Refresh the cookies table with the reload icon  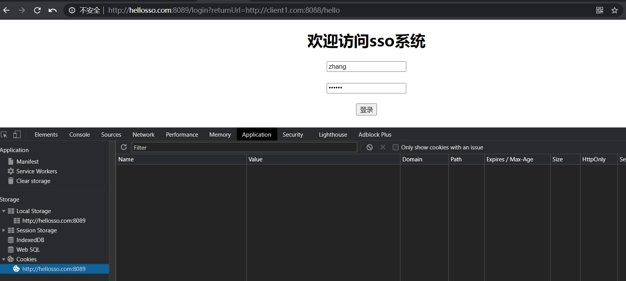pyautogui.click(x=124, y=147)
